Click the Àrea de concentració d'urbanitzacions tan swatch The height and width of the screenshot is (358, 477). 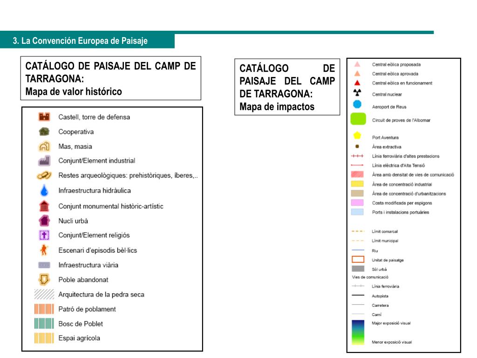[x=357, y=193]
